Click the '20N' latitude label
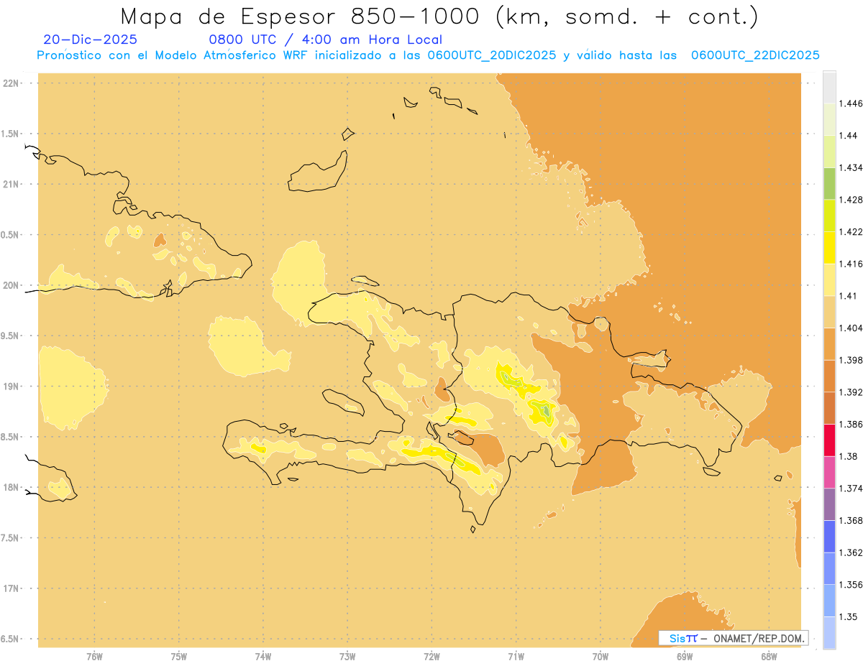 pyautogui.click(x=11, y=285)
